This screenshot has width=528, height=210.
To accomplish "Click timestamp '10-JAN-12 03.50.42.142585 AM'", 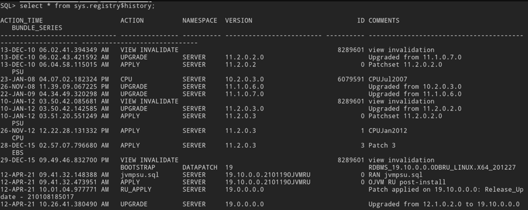I will click(54, 109).
